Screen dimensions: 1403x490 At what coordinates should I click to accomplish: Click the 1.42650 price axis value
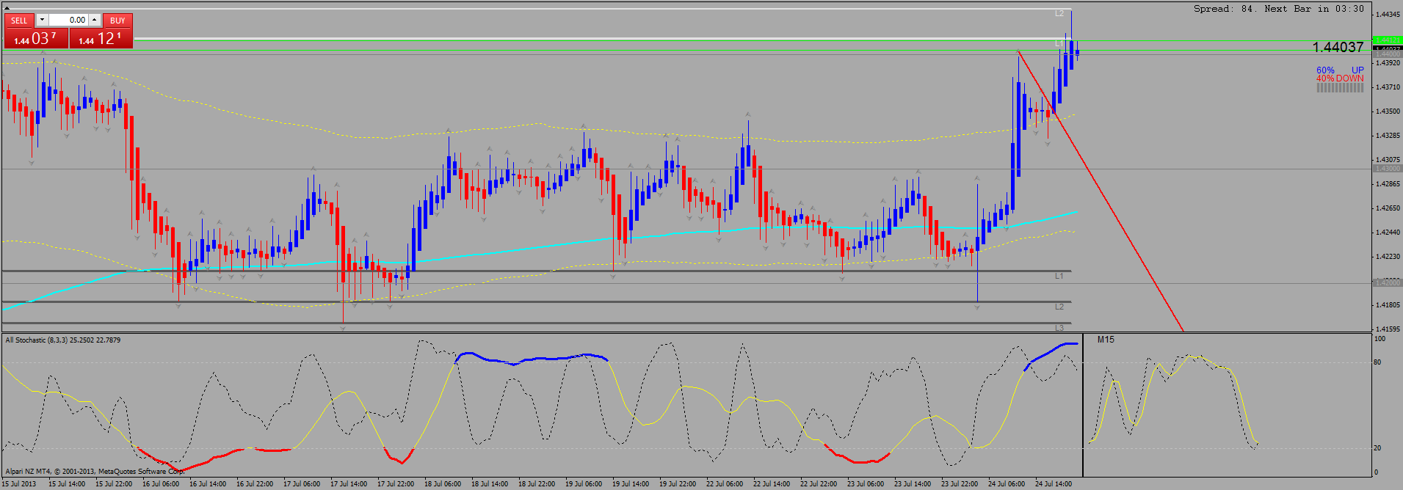(x=1387, y=208)
